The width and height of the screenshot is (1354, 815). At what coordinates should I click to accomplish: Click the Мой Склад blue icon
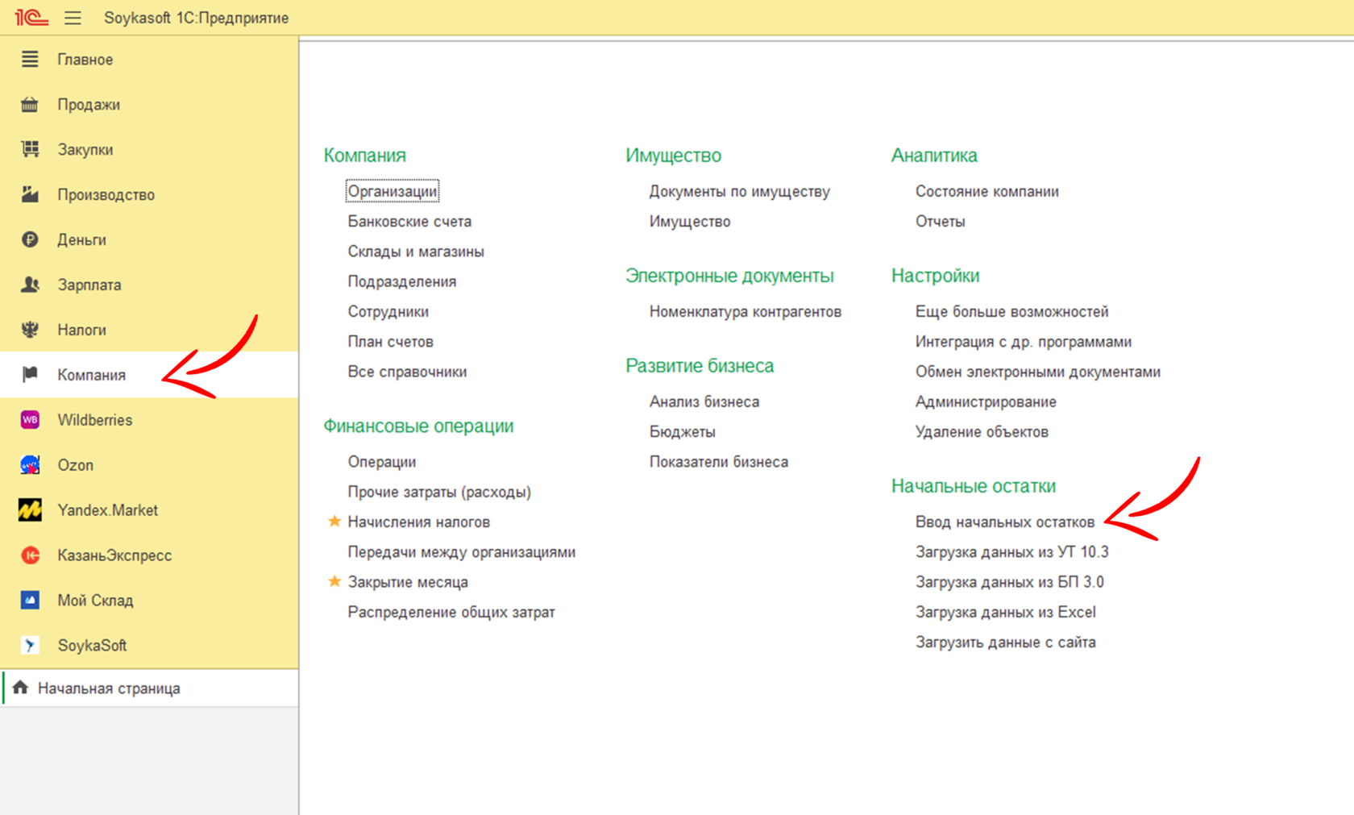coord(30,601)
